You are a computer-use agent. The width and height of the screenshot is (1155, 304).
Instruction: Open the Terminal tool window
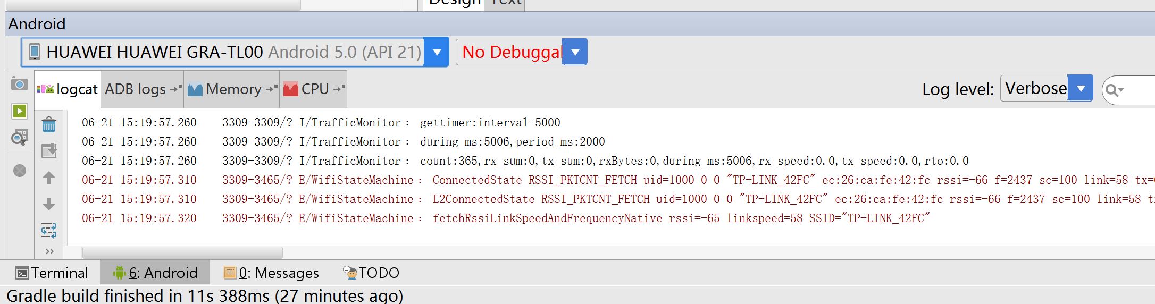52,273
